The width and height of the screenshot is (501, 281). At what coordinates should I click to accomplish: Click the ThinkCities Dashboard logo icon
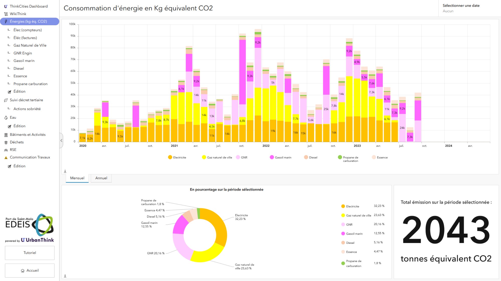pos(6,6)
